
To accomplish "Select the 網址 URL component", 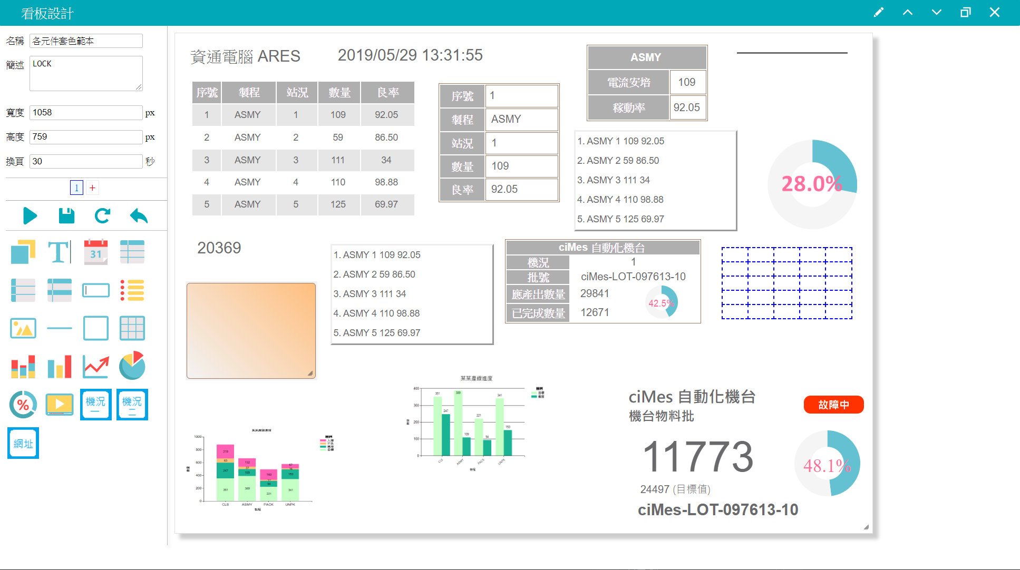I will tap(23, 443).
